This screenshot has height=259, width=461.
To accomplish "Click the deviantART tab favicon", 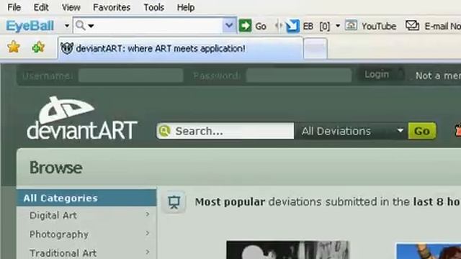I will coord(67,48).
